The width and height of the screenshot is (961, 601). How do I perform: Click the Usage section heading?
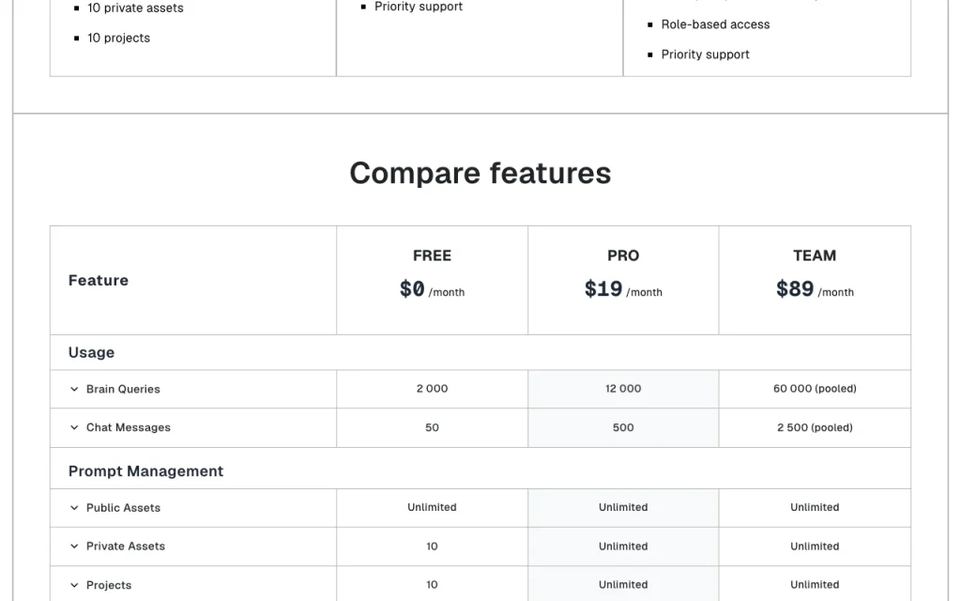pyautogui.click(x=91, y=353)
